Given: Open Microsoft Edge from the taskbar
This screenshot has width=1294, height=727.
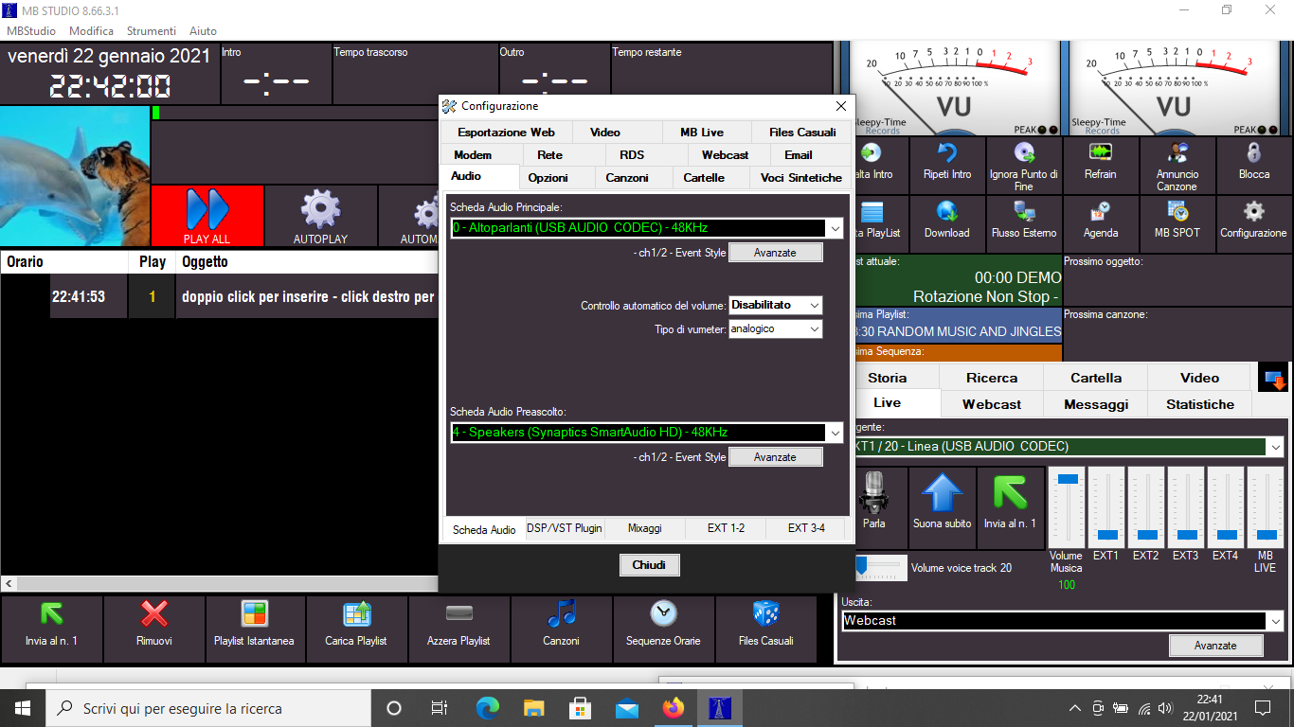Looking at the screenshot, I should tap(488, 708).
